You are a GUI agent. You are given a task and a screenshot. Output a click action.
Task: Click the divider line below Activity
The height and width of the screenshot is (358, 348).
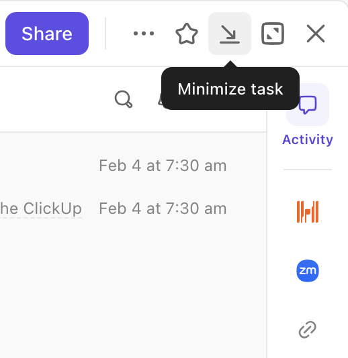point(308,170)
